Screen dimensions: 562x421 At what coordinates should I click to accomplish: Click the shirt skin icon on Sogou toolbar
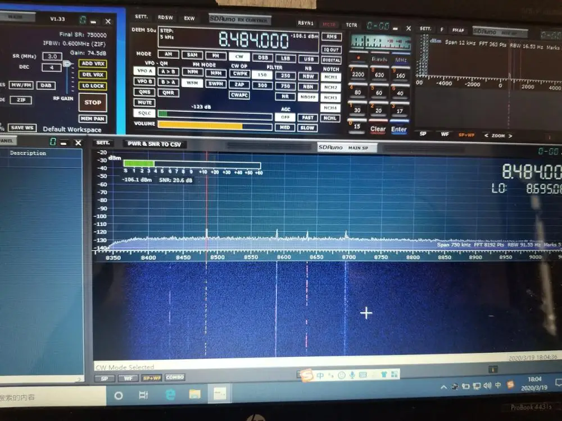coord(384,374)
